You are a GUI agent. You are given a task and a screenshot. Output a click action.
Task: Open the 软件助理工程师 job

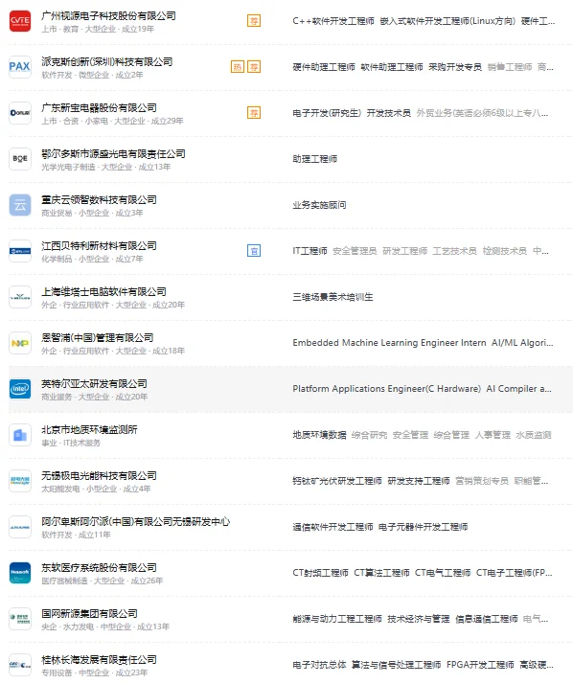point(392,67)
